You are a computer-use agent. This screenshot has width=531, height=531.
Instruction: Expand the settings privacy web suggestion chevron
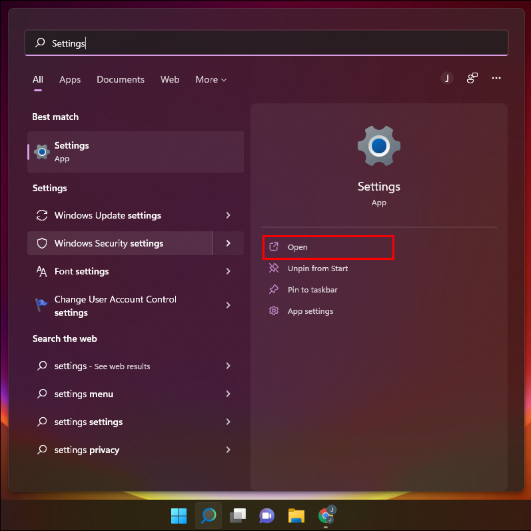(x=228, y=450)
